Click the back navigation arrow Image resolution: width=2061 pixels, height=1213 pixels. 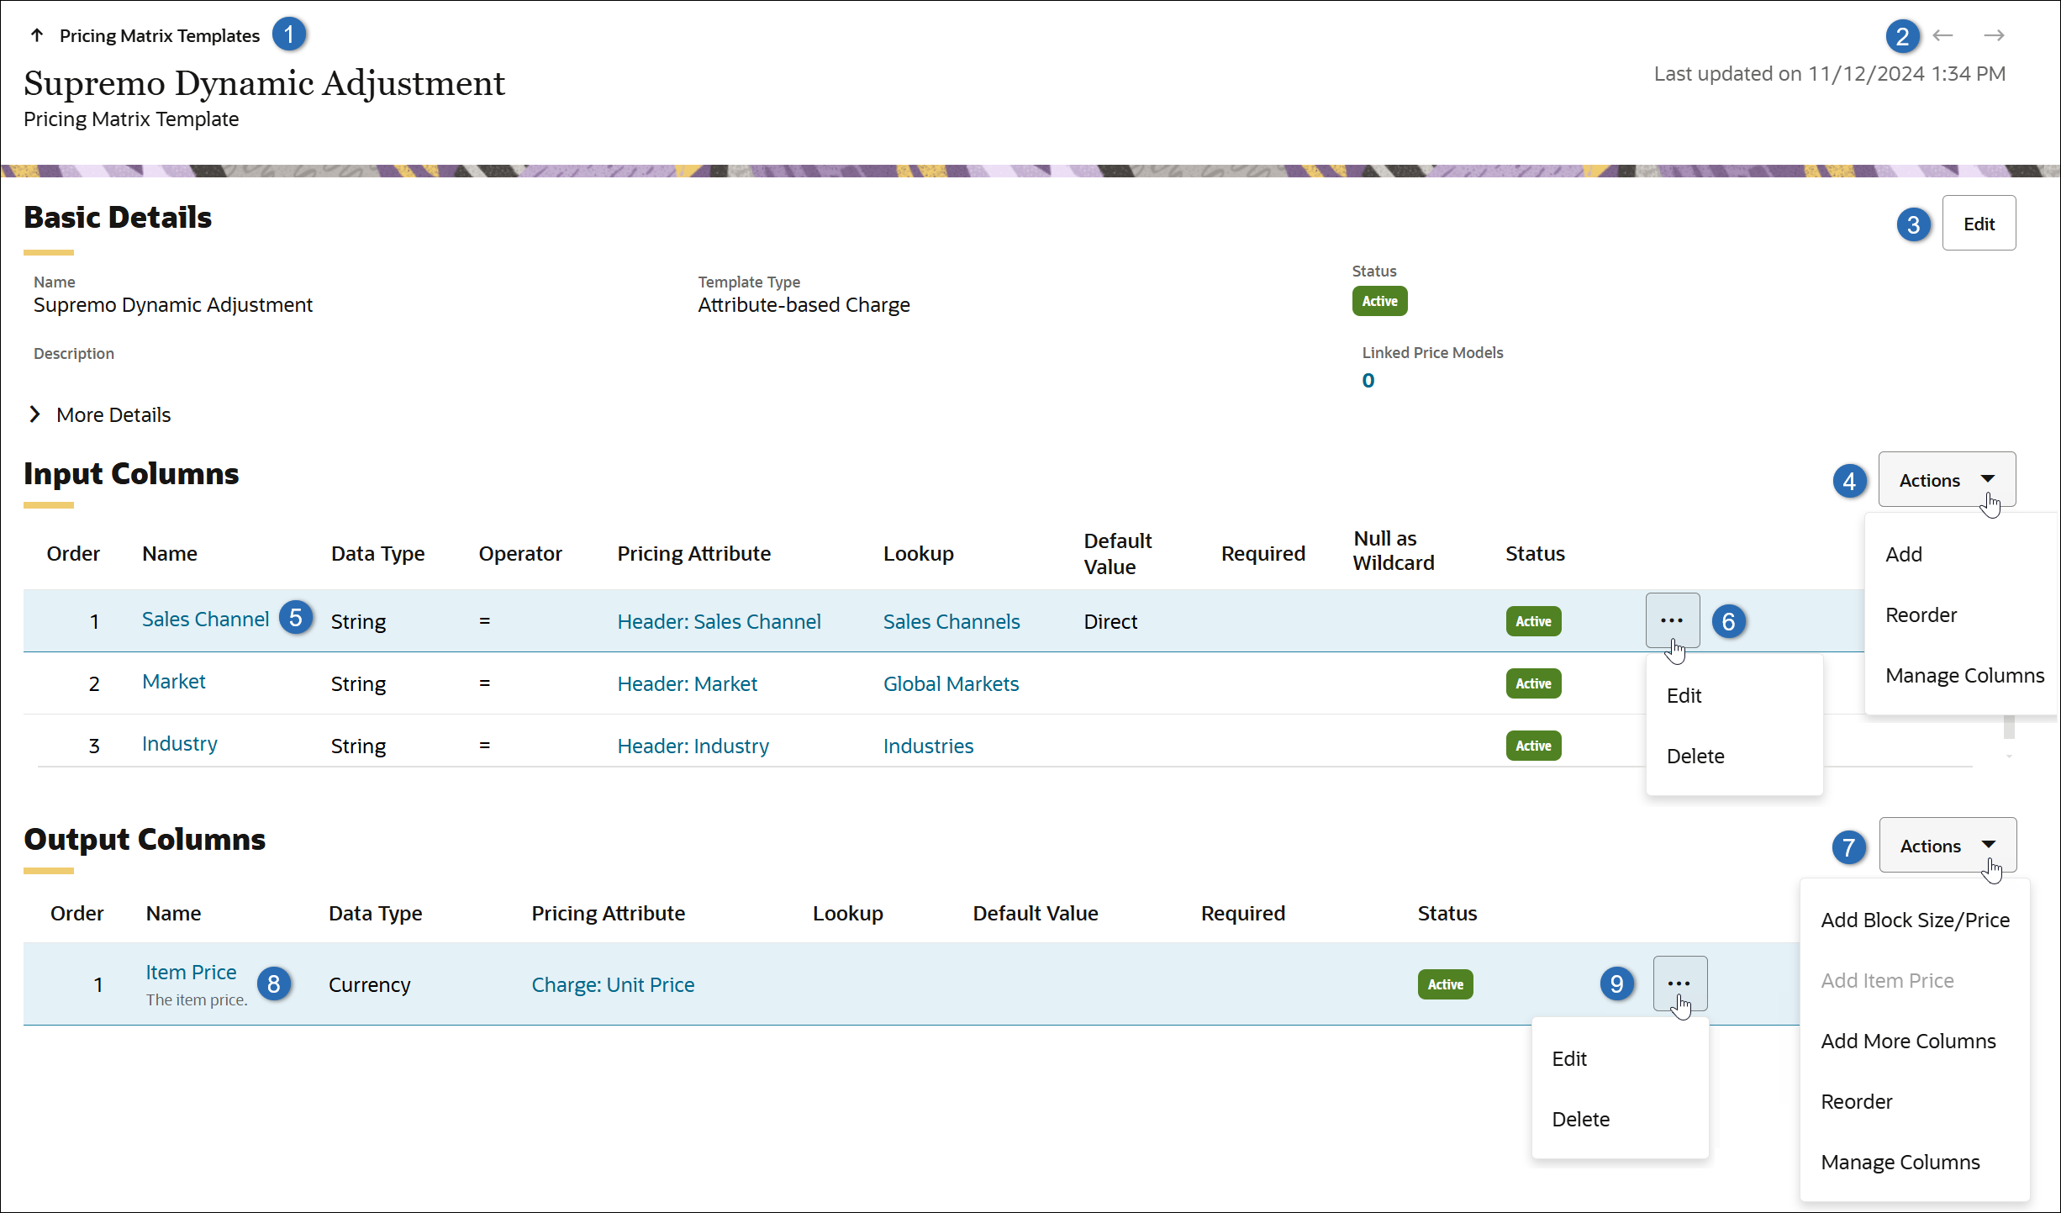click(1942, 35)
